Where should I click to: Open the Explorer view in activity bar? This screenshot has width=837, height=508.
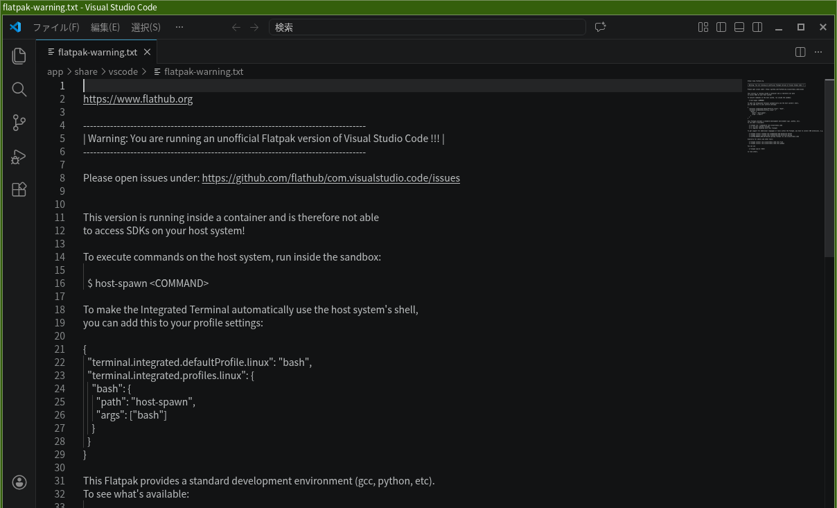pyautogui.click(x=19, y=55)
